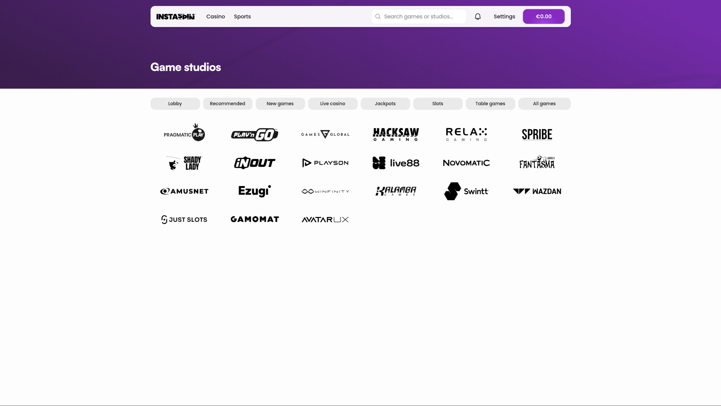Open the Ezugi studio page

tap(254, 191)
